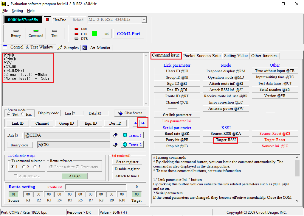
Task: Switch to Setting Value tab
Action: pos(236,56)
